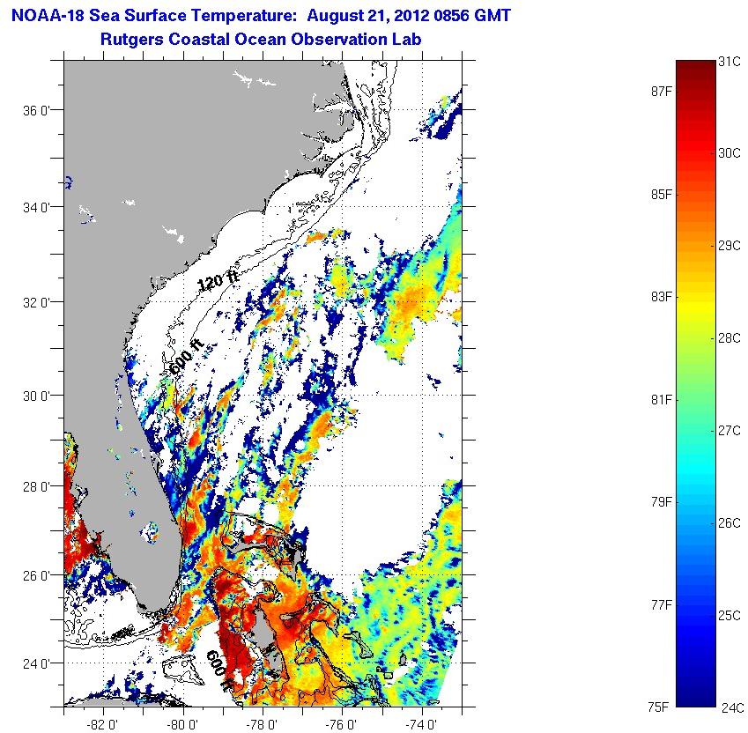Click the 77F colorbar label
The height and width of the screenshot is (733, 748).
[661, 604]
